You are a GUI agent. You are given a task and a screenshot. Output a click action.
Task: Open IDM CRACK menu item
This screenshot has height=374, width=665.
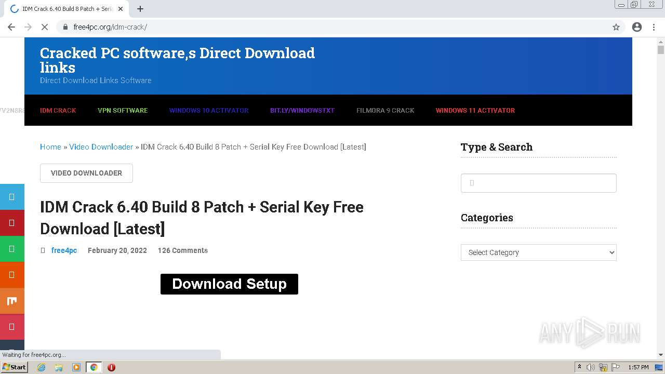click(58, 110)
